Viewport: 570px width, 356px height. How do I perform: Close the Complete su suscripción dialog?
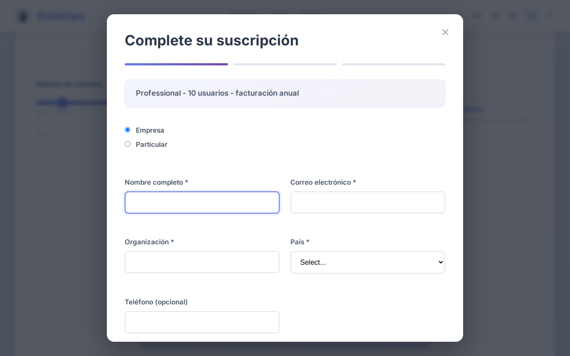pos(445,32)
